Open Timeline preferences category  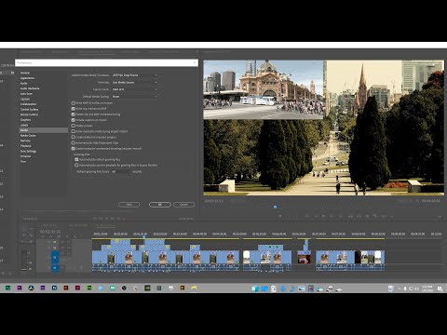pyautogui.click(x=25, y=156)
